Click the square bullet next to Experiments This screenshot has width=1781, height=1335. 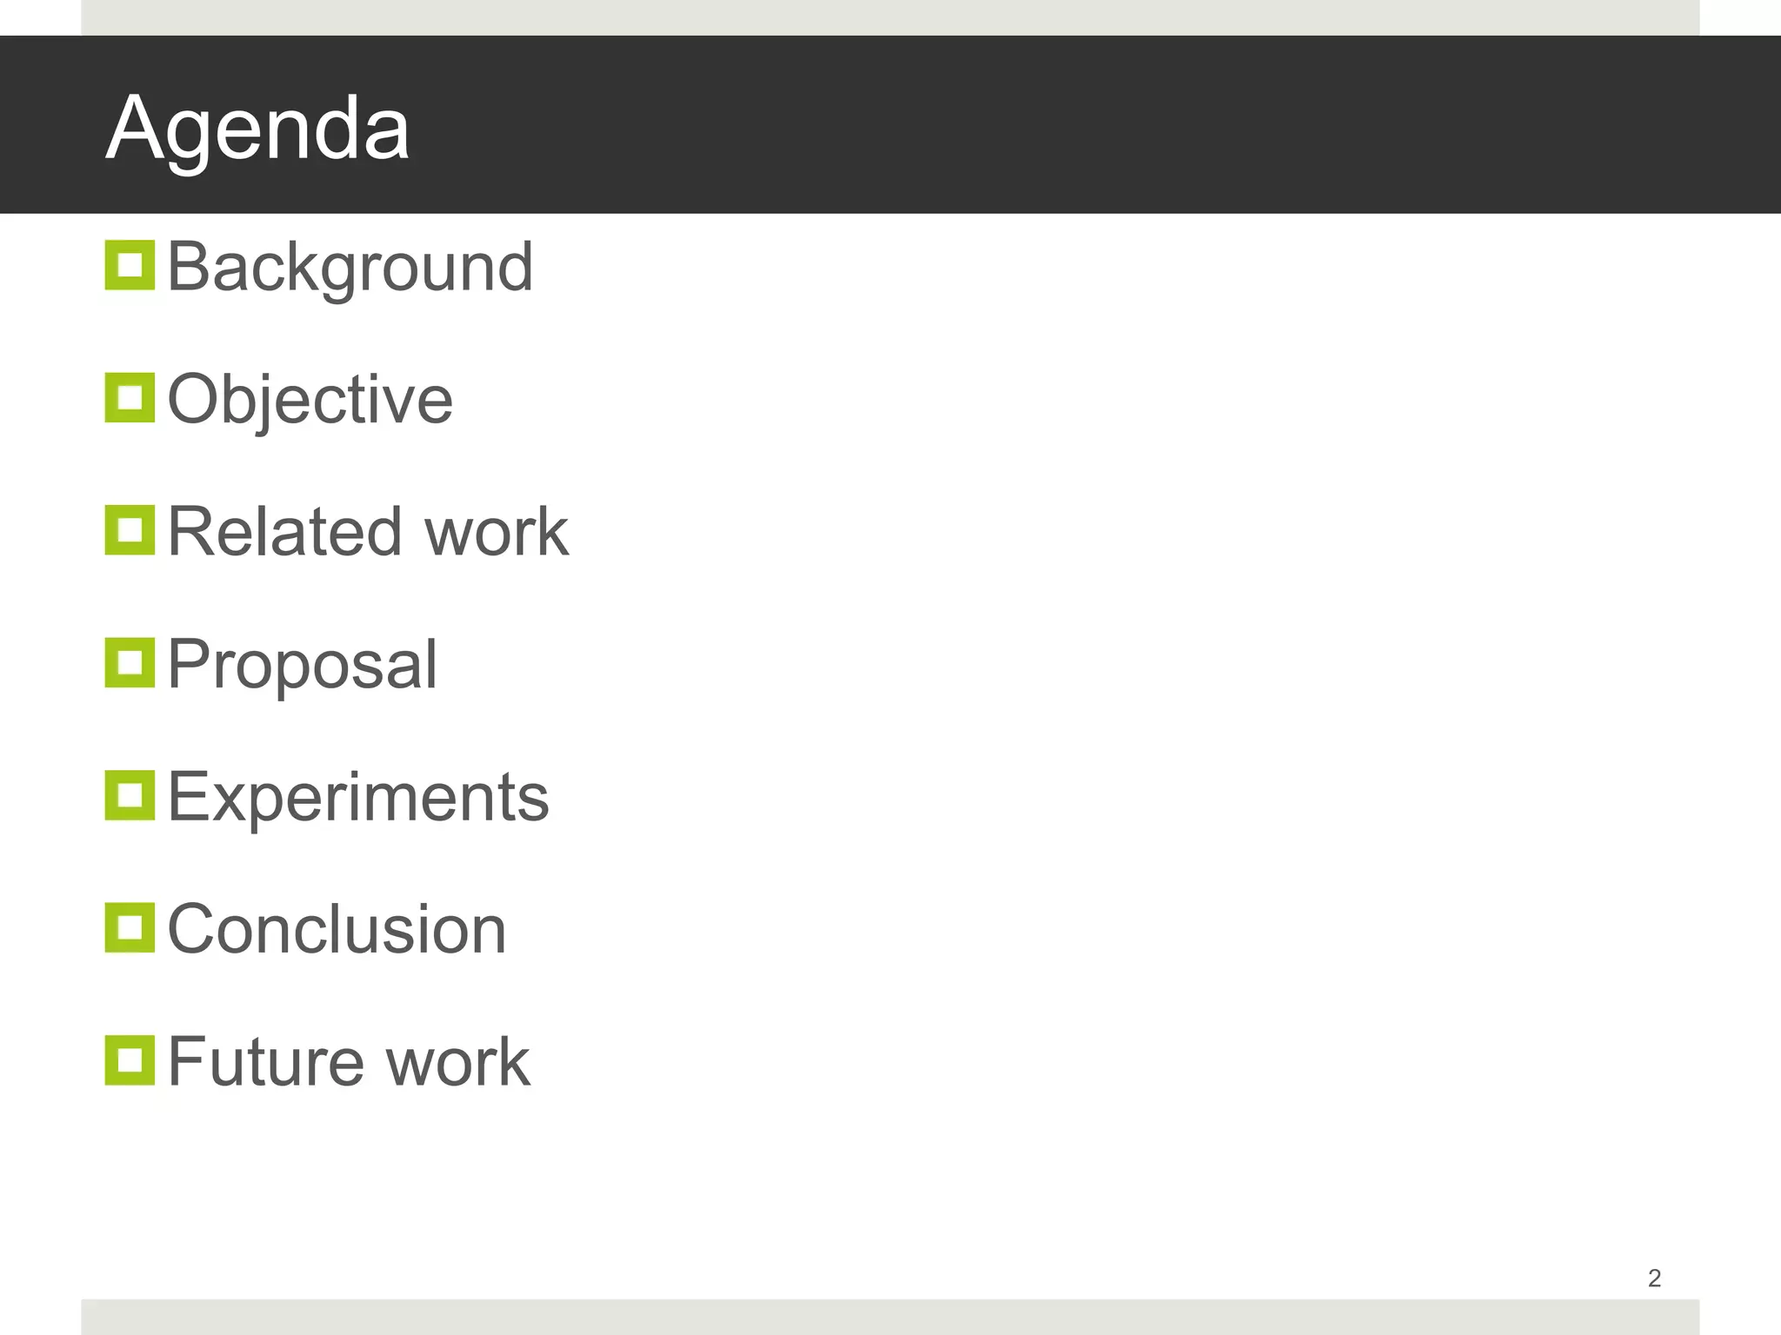(x=130, y=795)
